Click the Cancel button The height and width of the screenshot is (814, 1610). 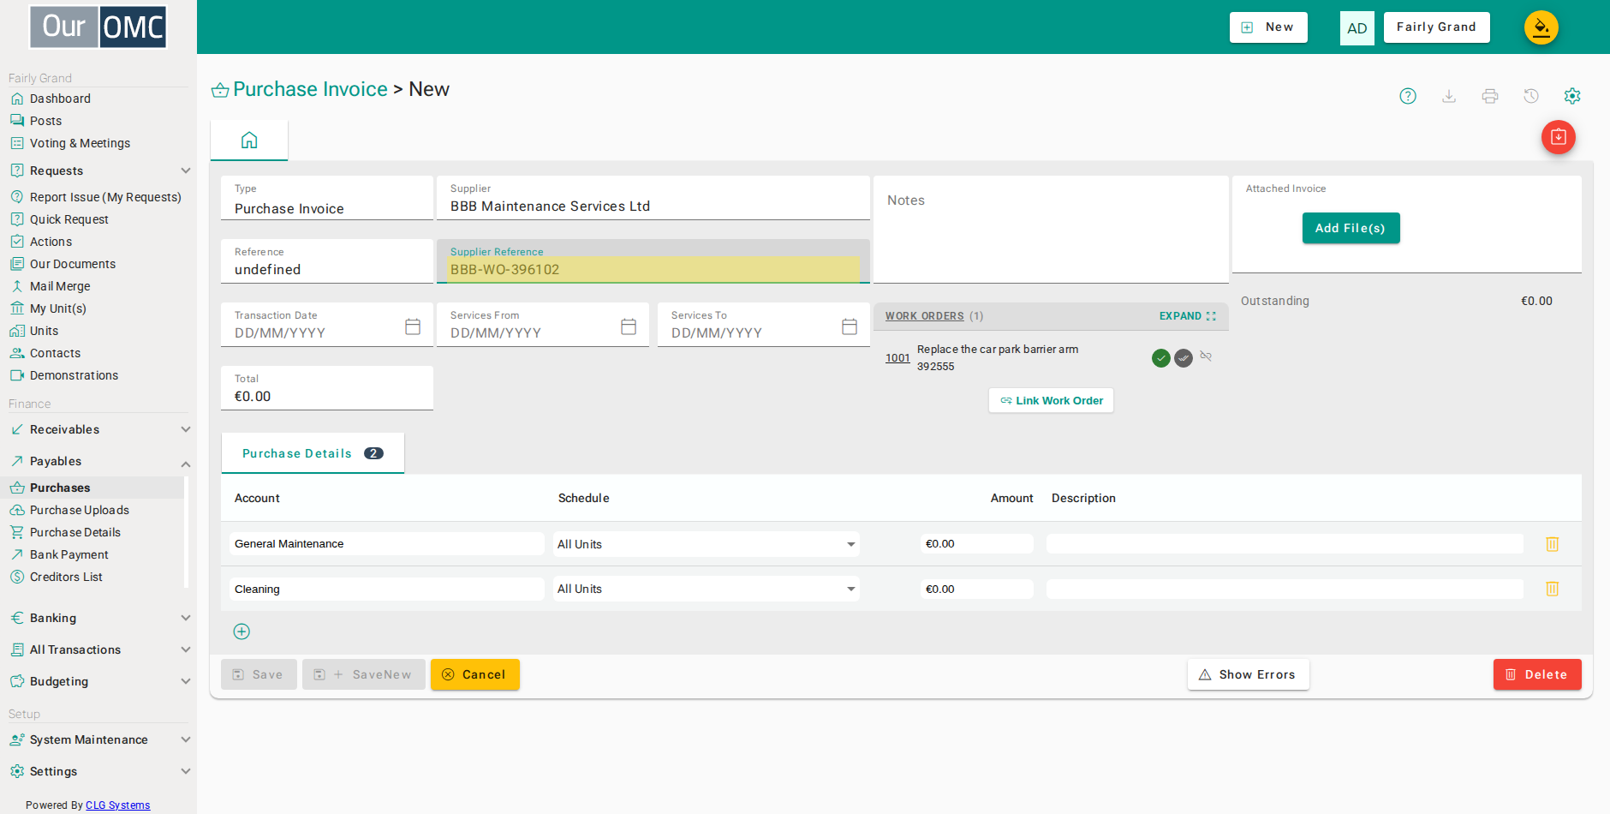coord(475,674)
